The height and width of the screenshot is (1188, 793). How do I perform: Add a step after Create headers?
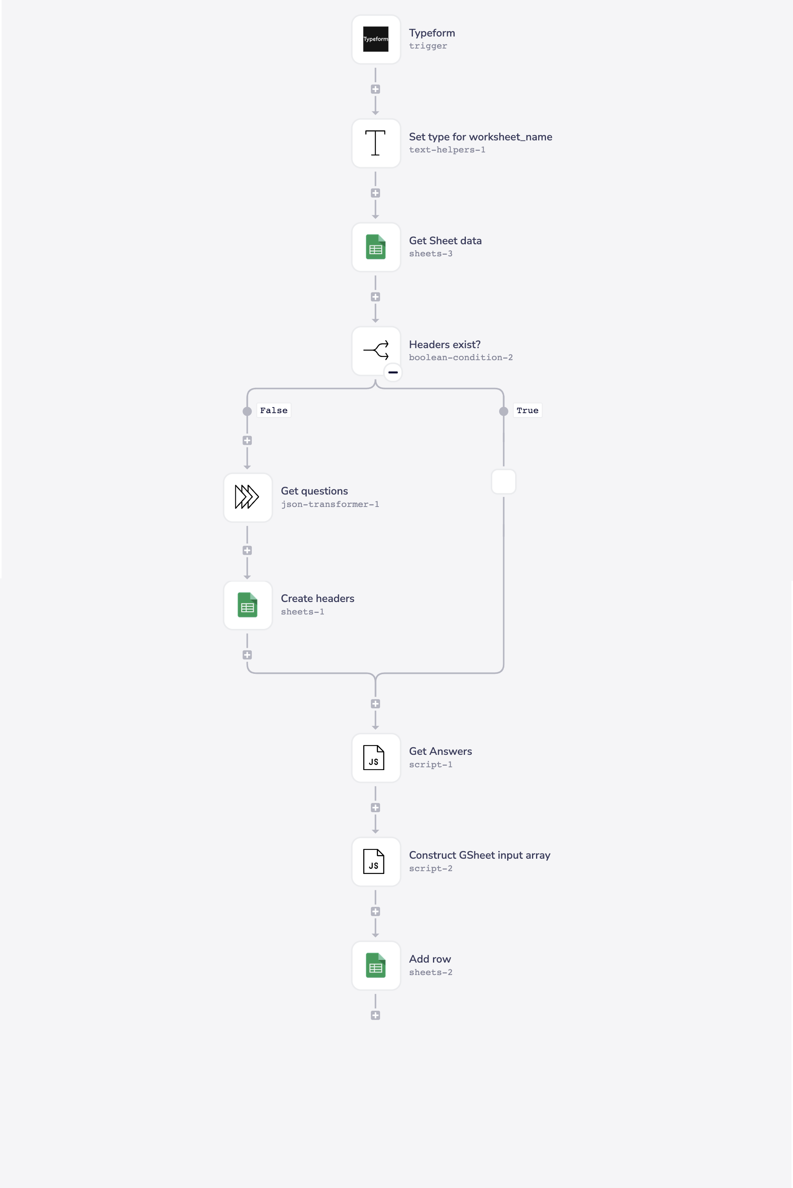tap(247, 654)
